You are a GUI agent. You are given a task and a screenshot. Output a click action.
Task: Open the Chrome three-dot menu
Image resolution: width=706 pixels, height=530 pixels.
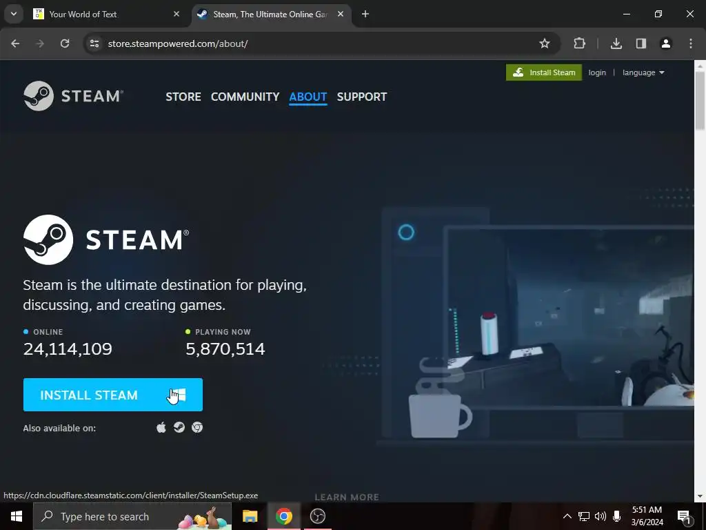click(691, 43)
